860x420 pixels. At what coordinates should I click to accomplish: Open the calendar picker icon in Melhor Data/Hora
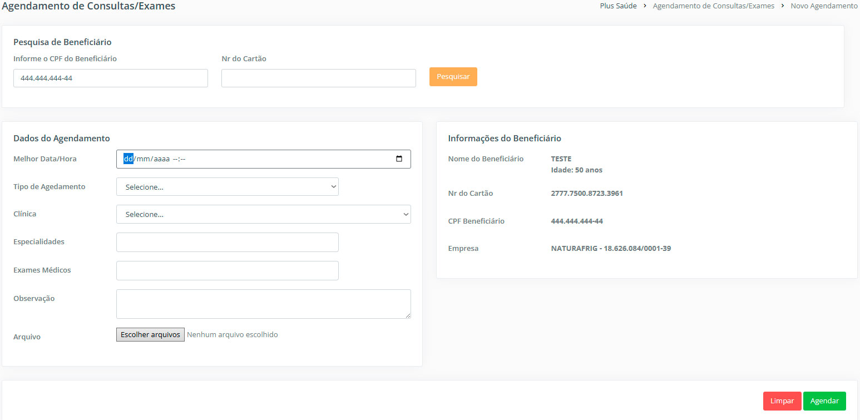[x=399, y=159]
